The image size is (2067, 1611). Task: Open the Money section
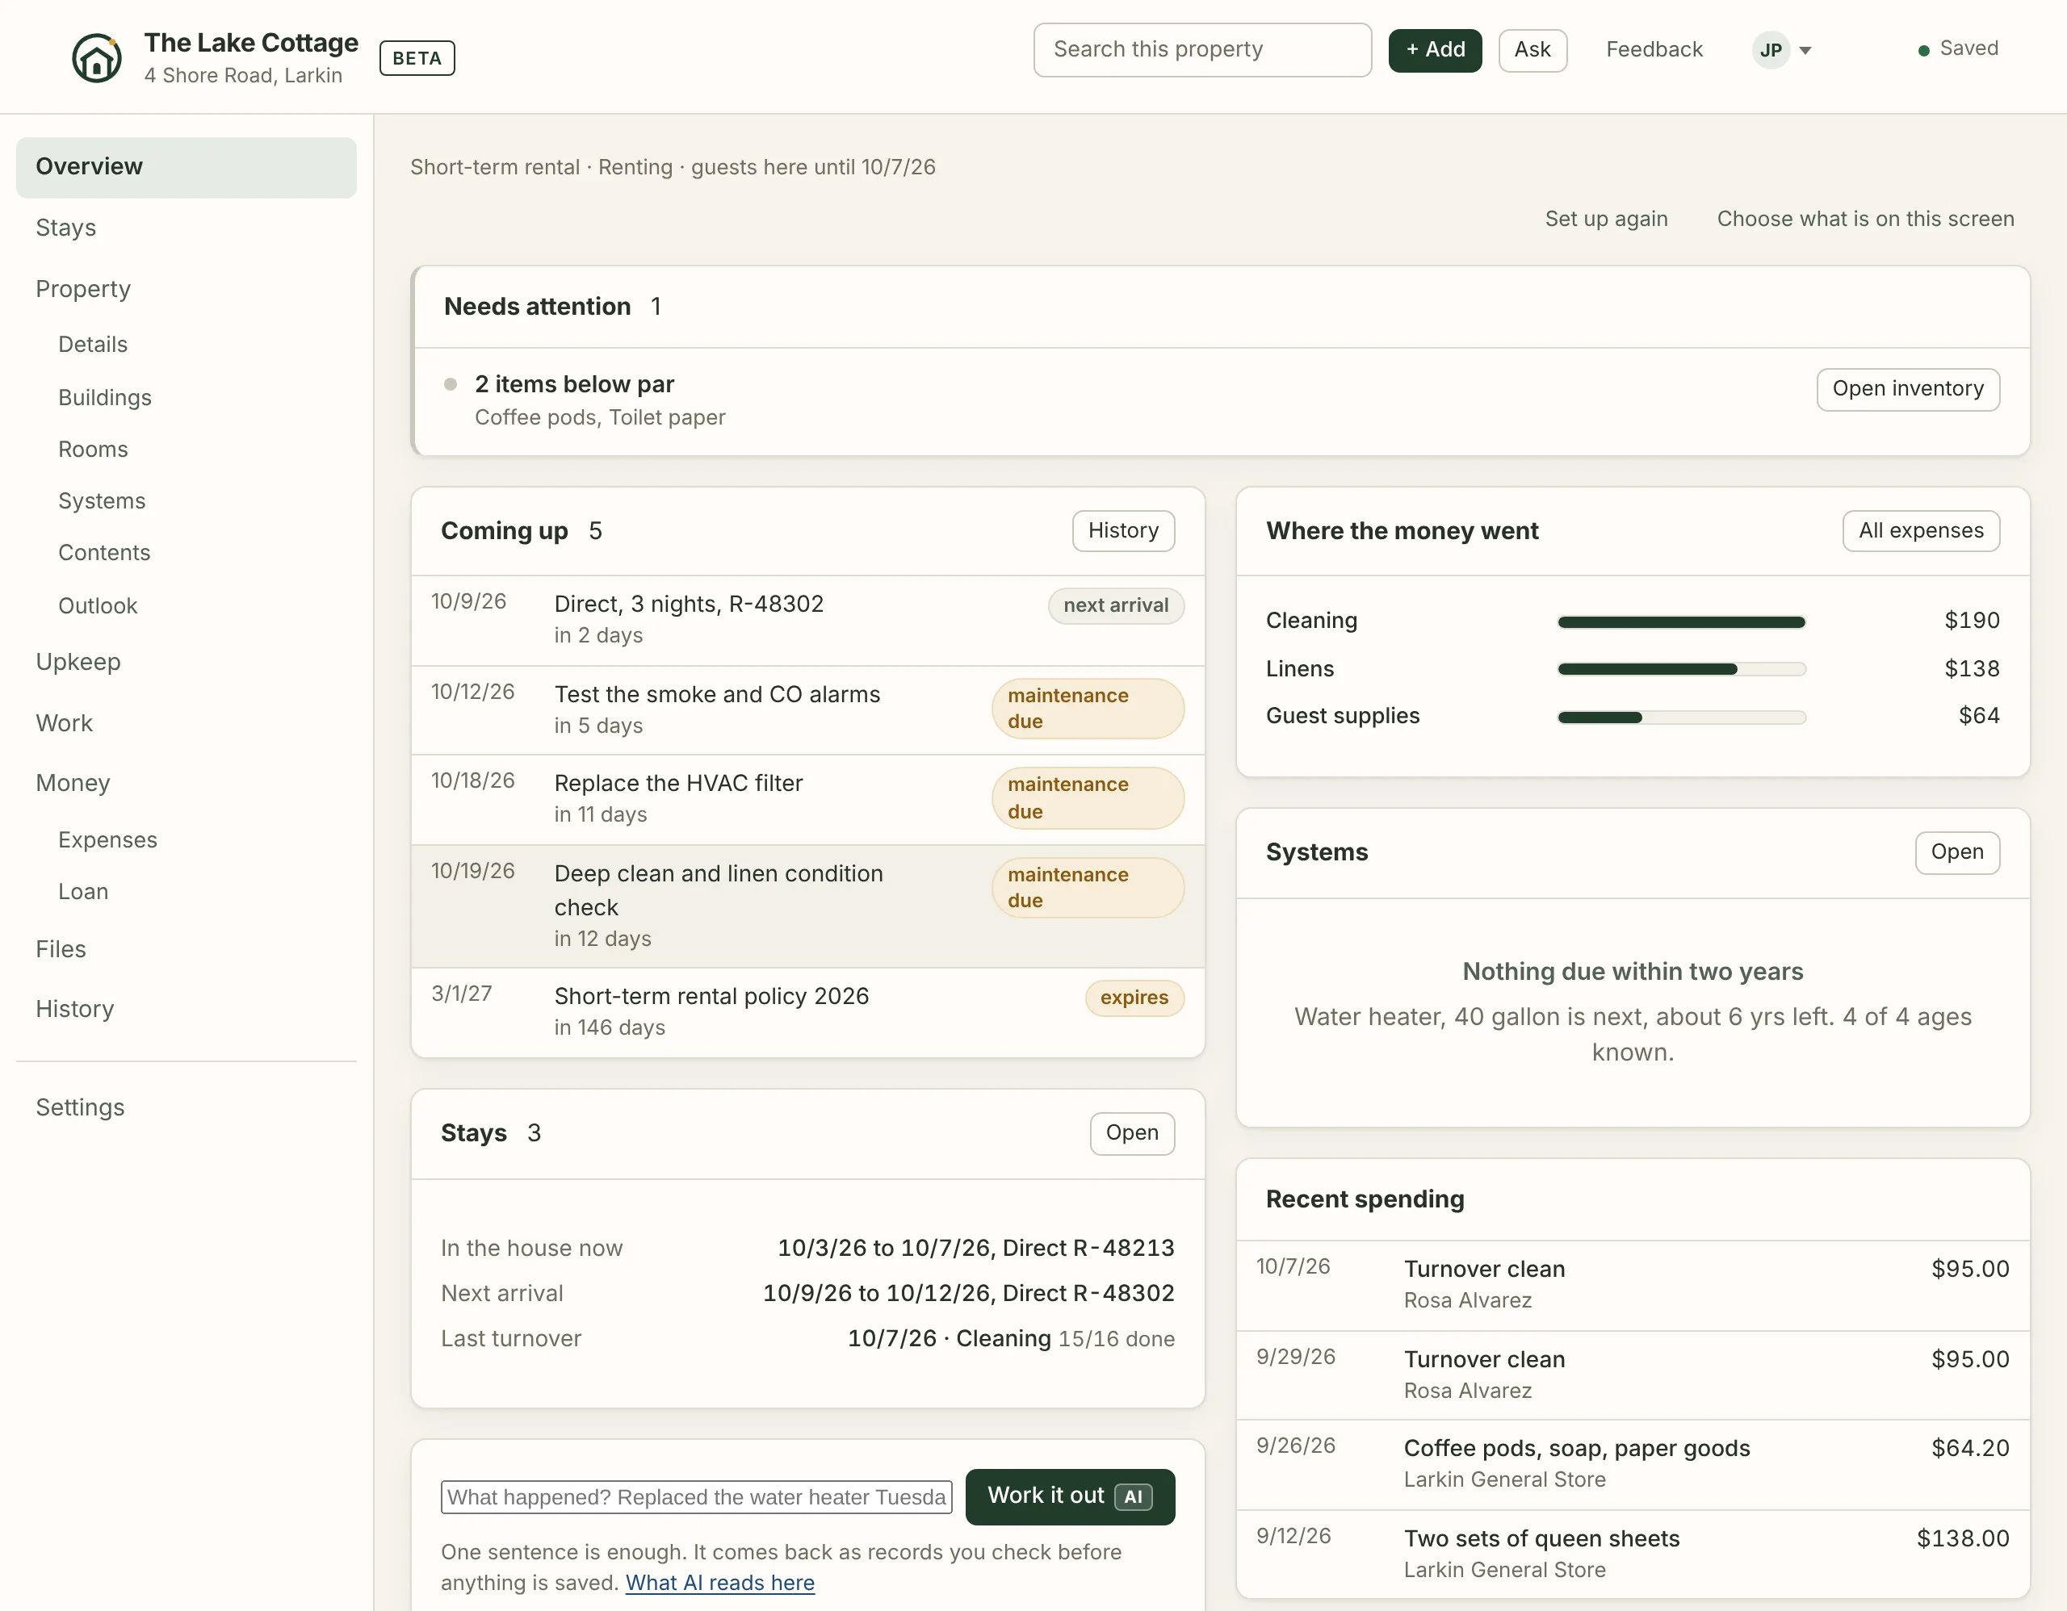click(187, 783)
